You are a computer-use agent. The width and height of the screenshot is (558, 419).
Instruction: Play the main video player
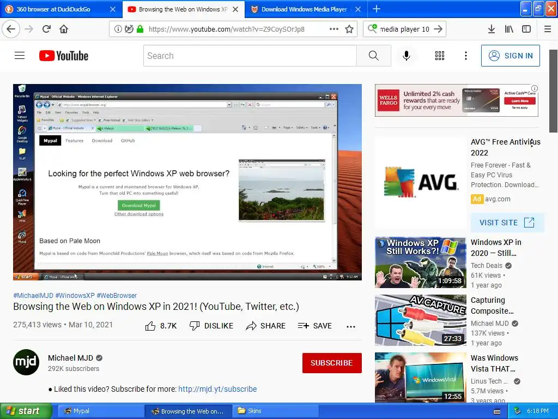(x=187, y=182)
